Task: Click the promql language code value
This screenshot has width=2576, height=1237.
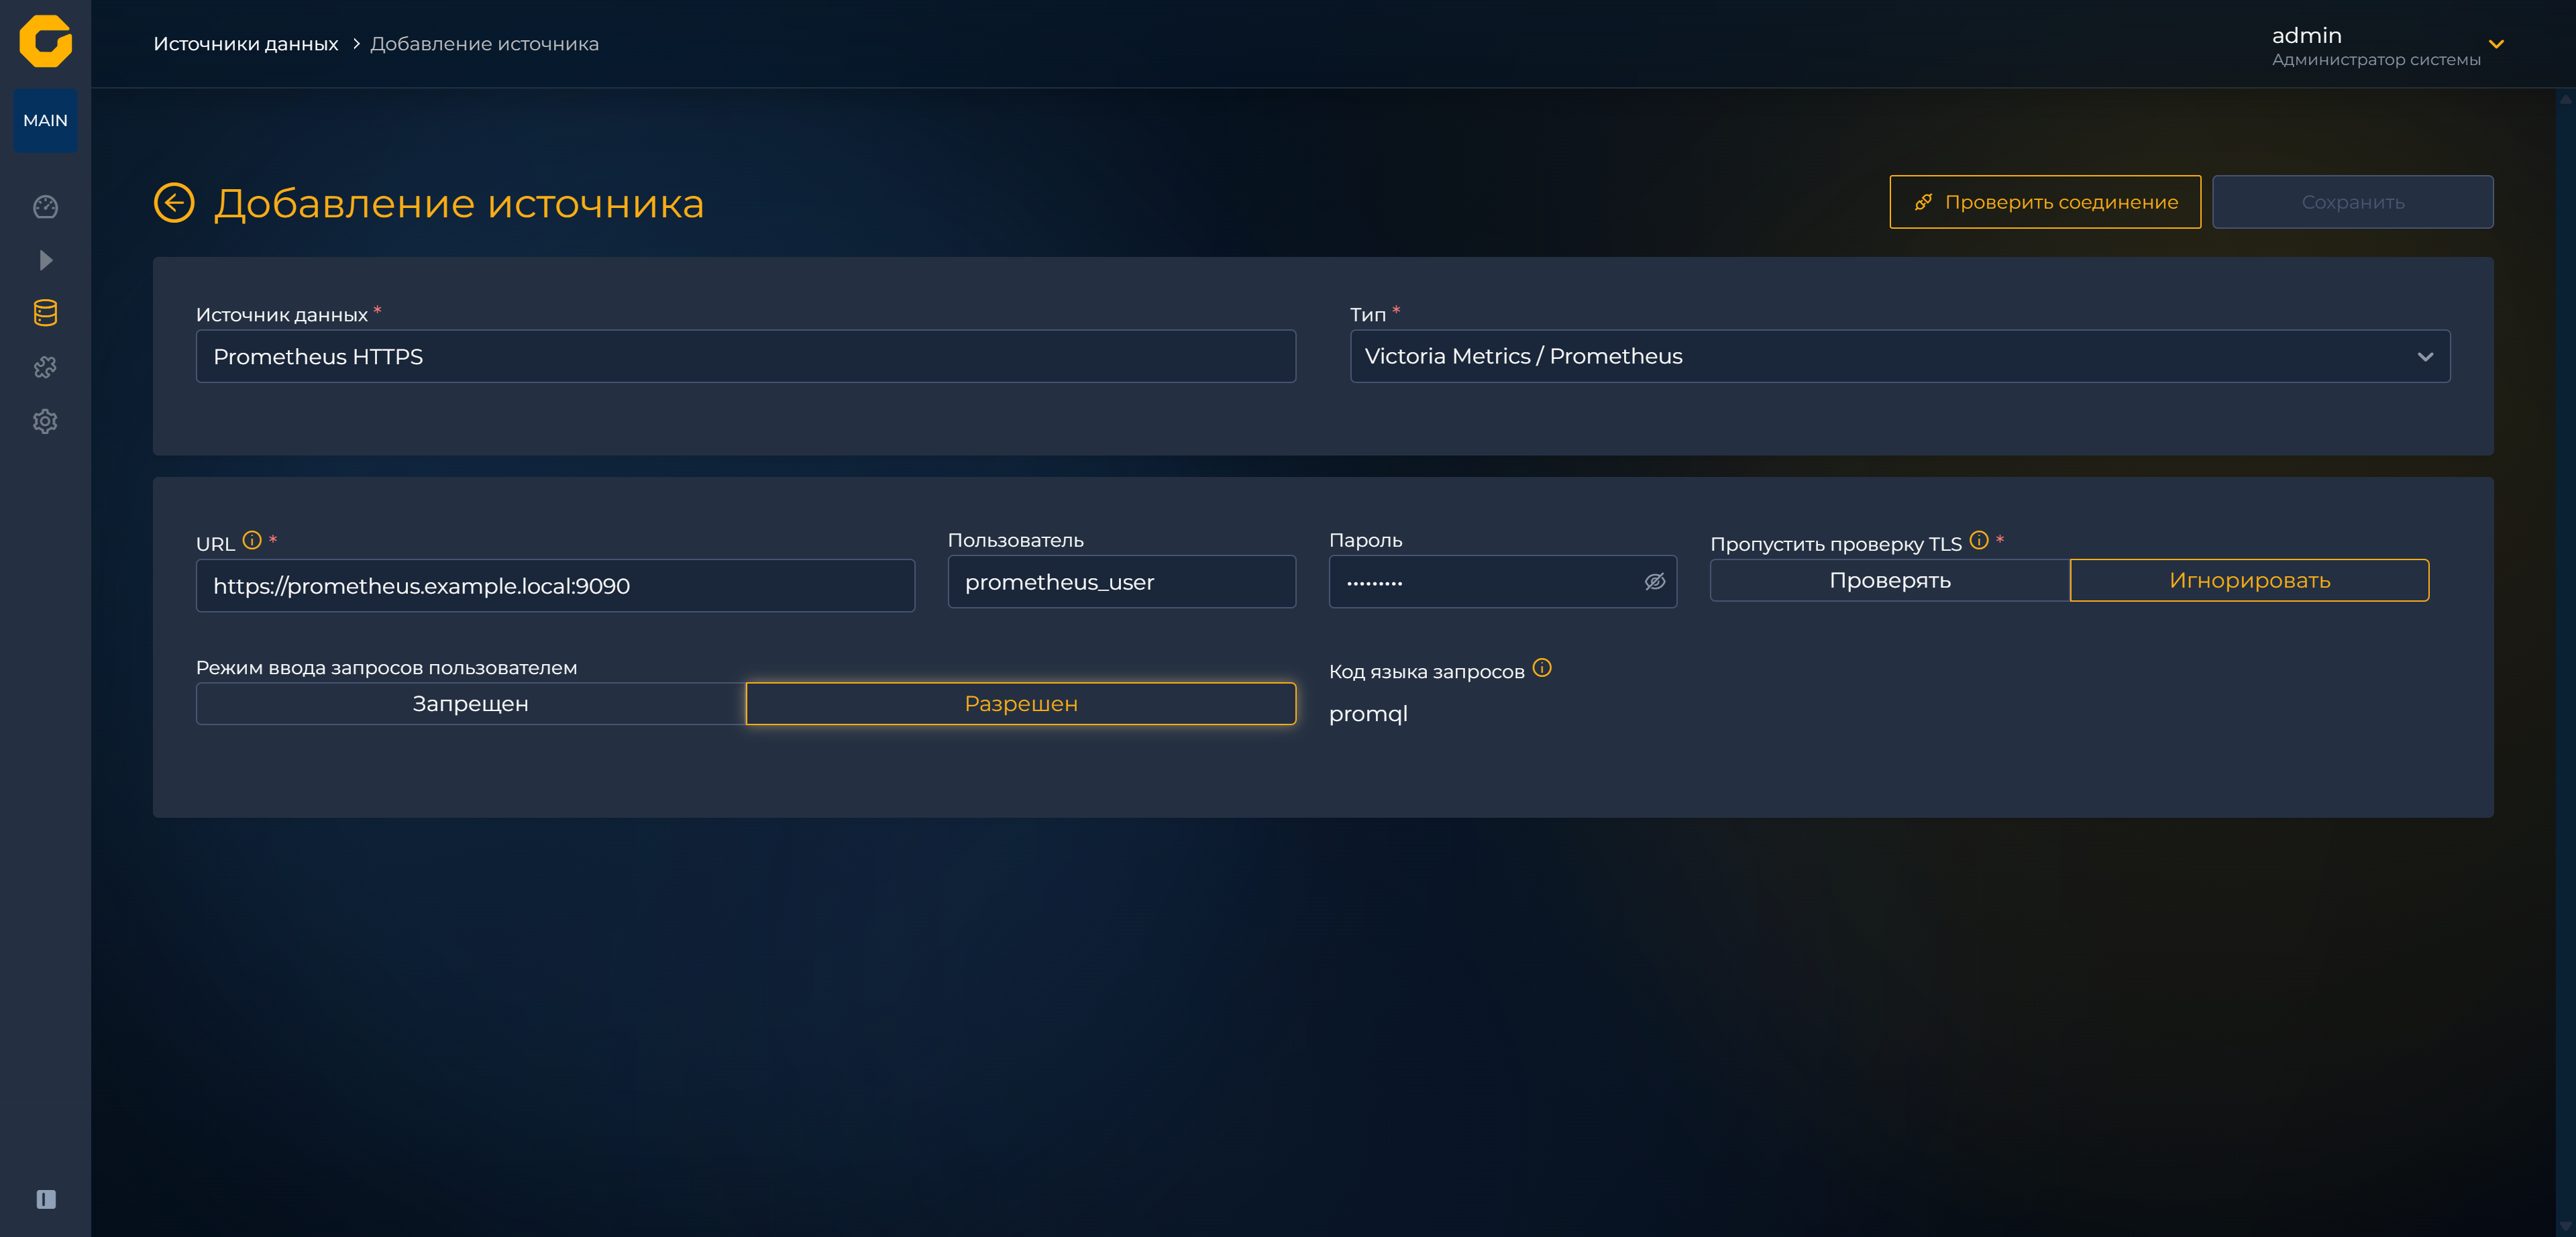Action: (1368, 714)
